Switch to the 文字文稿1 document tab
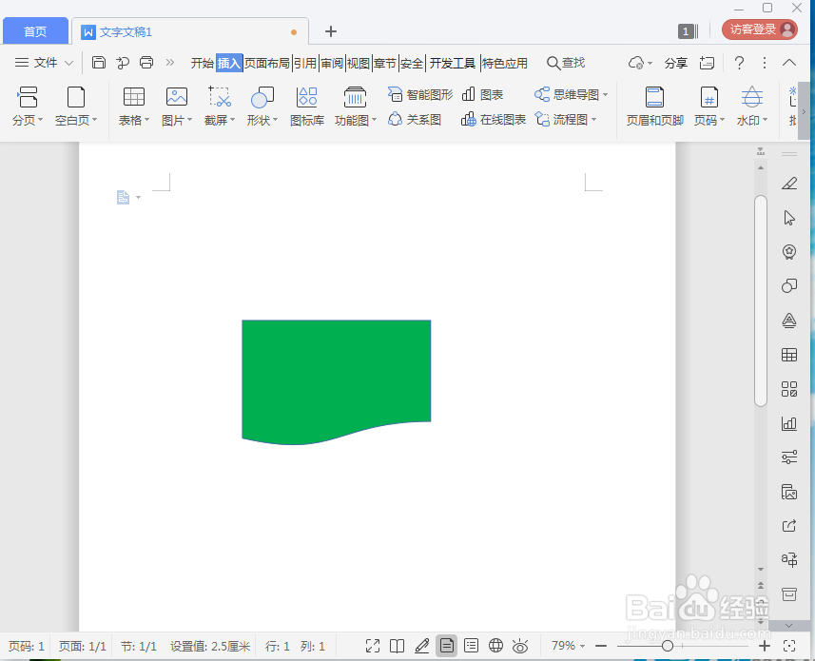The height and width of the screenshot is (661, 815). coord(190,31)
